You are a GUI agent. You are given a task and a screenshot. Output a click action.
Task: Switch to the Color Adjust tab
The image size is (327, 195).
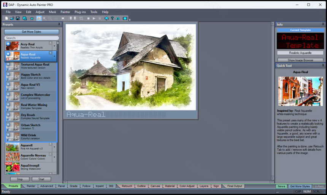tap(187, 186)
